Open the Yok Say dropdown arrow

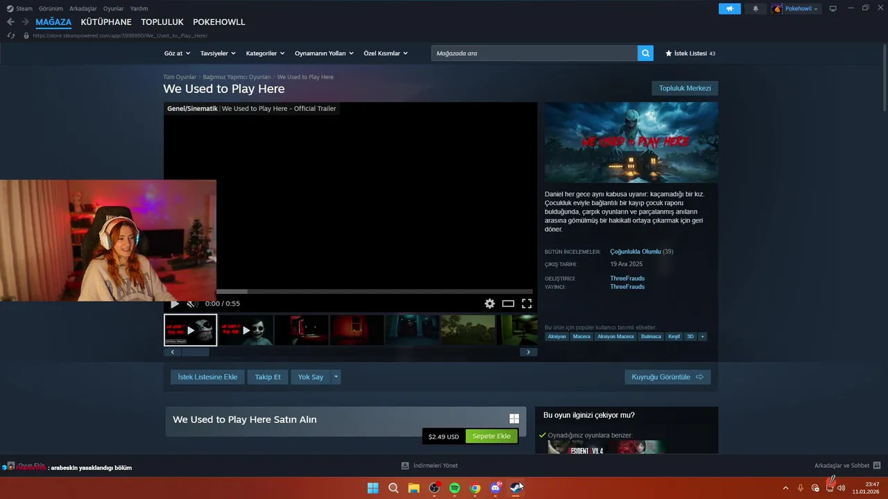click(x=336, y=377)
